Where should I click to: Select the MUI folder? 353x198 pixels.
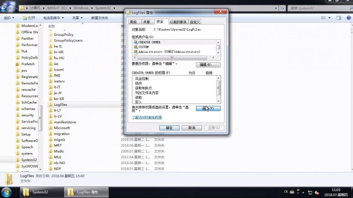point(57,157)
